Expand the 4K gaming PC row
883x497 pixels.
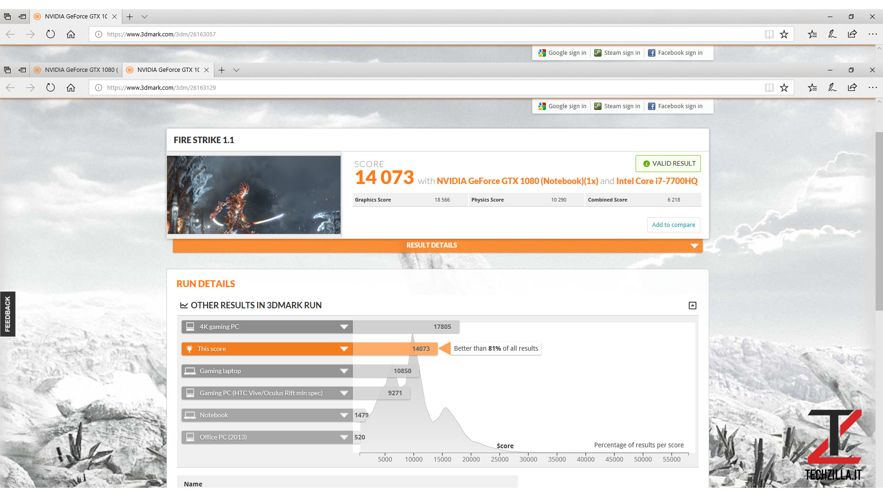coord(344,327)
